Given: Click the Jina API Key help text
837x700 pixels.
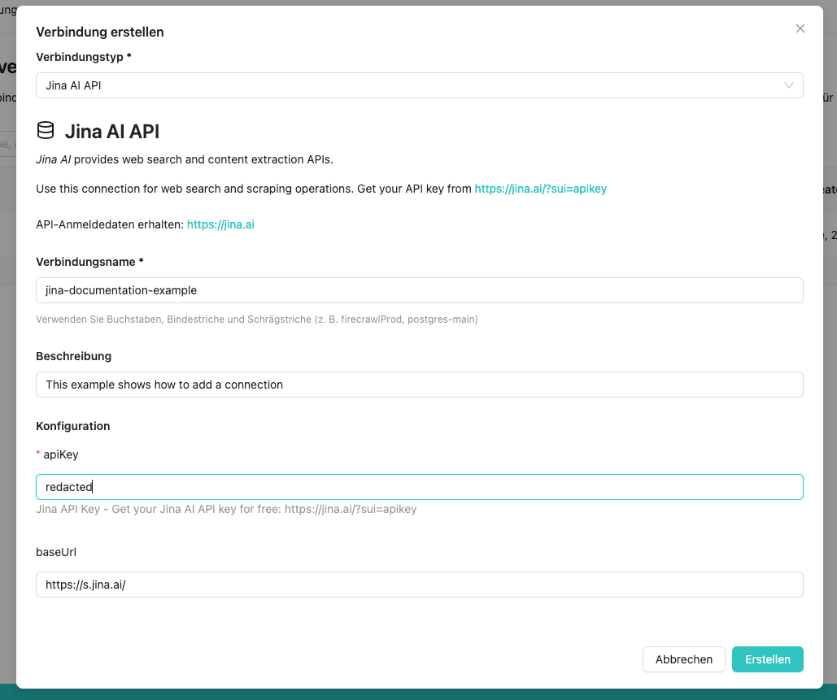Looking at the screenshot, I should coord(226,509).
